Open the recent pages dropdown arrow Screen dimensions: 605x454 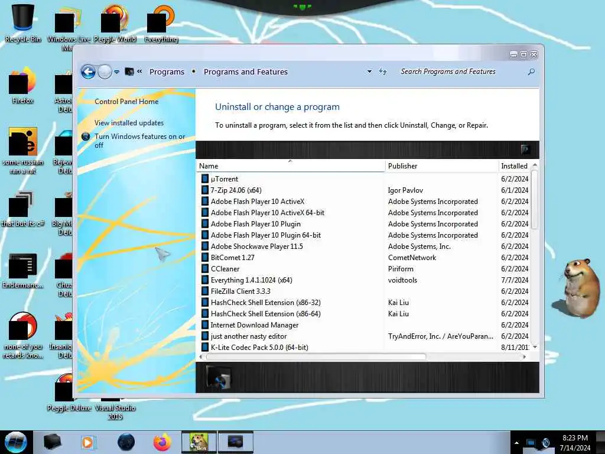point(116,72)
